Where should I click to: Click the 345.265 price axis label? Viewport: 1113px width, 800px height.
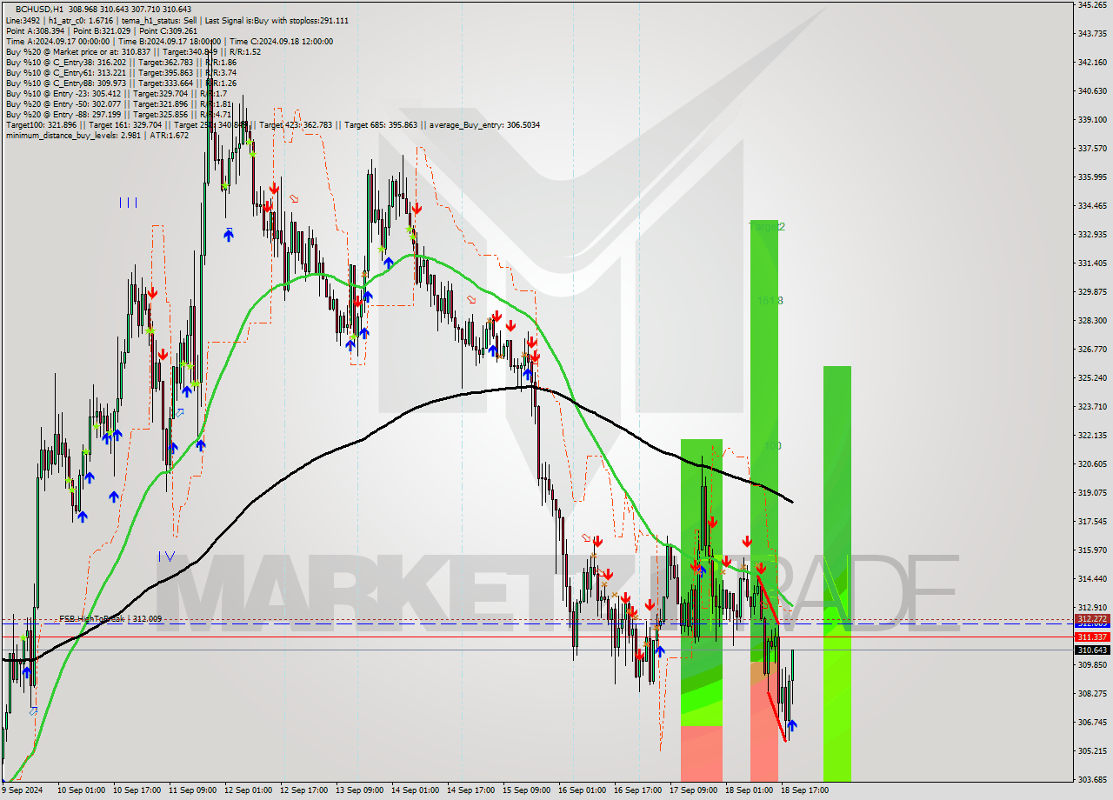[x=1092, y=5]
